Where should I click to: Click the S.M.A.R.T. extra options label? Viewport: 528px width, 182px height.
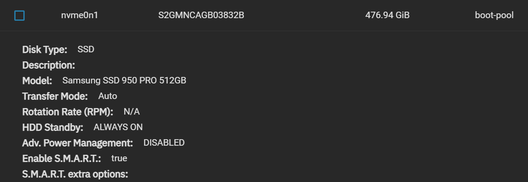pyautogui.click(x=75, y=174)
